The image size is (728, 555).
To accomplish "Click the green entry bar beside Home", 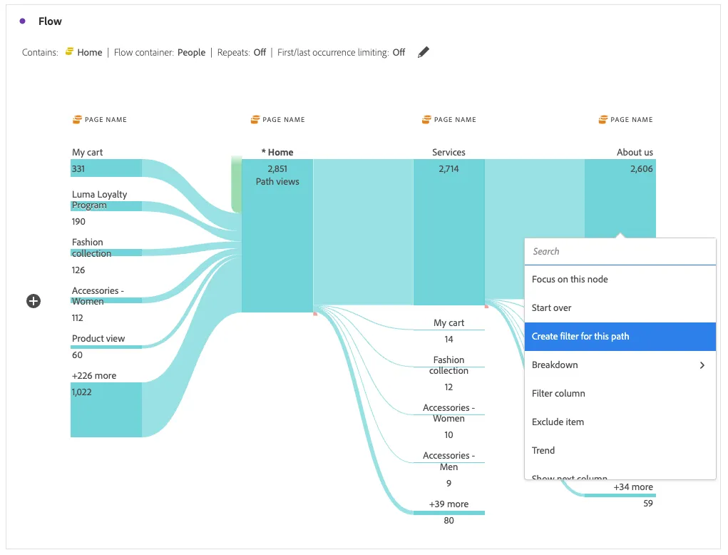I will tap(236, 185).
